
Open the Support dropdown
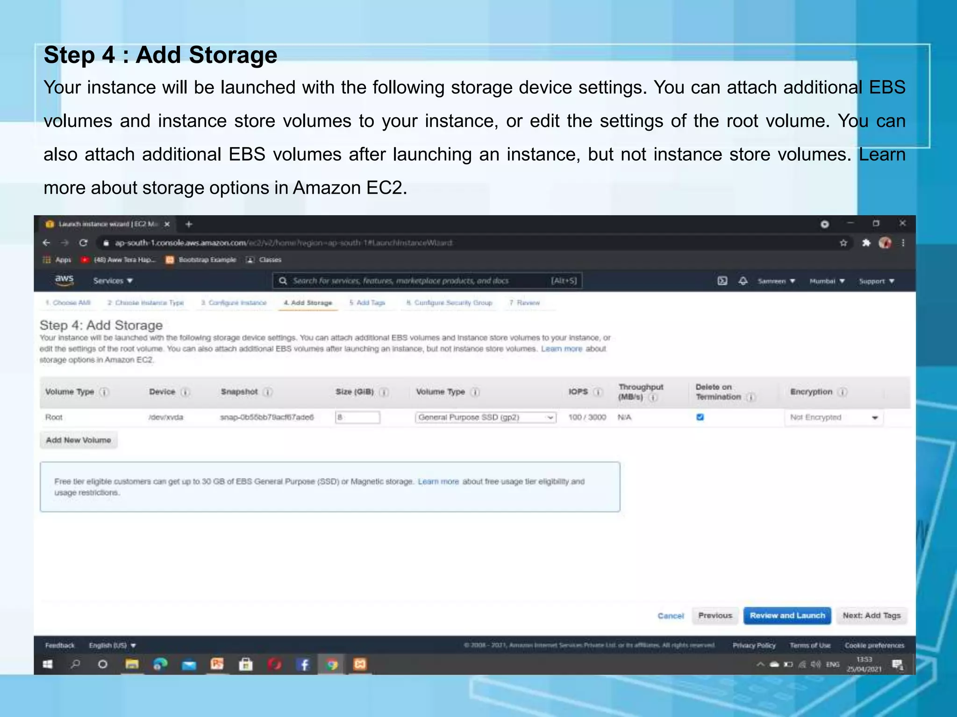(877, 281)
